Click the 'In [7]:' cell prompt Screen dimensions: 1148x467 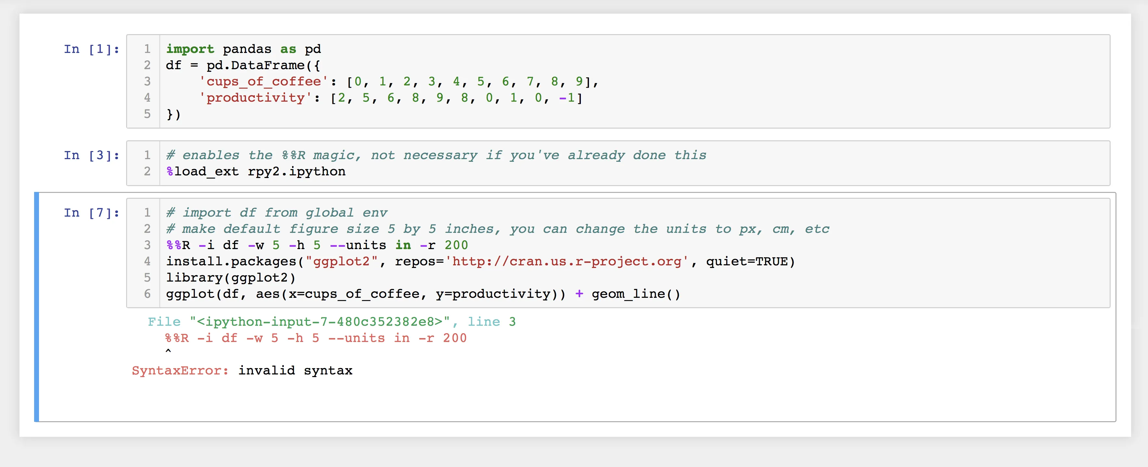[91, 213]
